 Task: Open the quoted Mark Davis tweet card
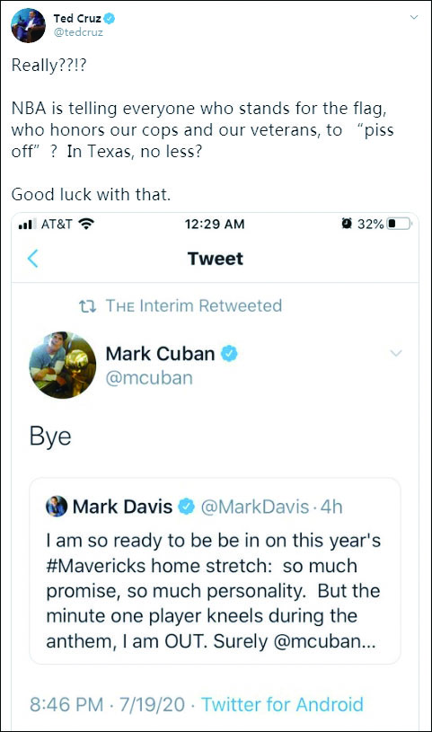215,570
